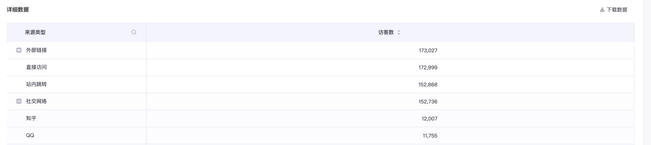The image size is (651, 145).
Task: Select the 外部链接 source label
Action: tap(37, 50)
